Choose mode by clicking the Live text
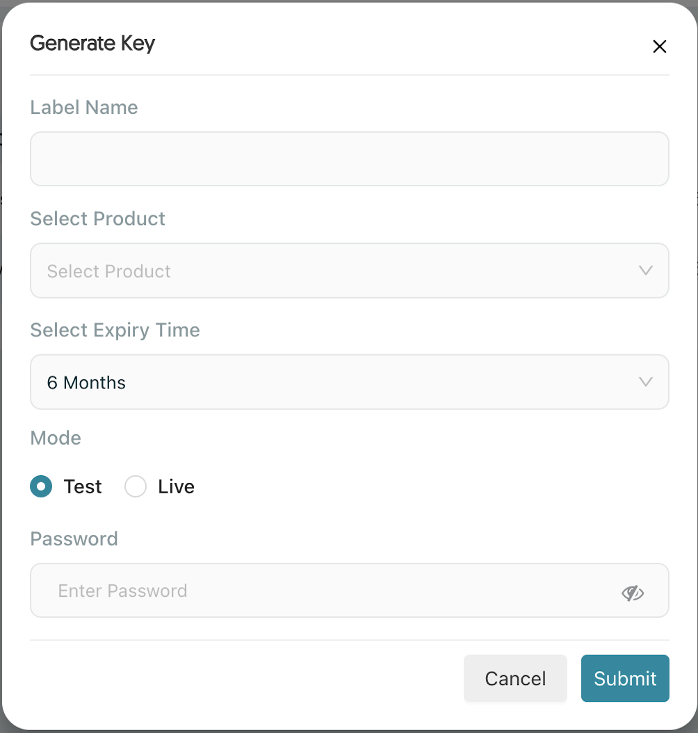Viewport: 698px width, 733px height. coord(176,486)
